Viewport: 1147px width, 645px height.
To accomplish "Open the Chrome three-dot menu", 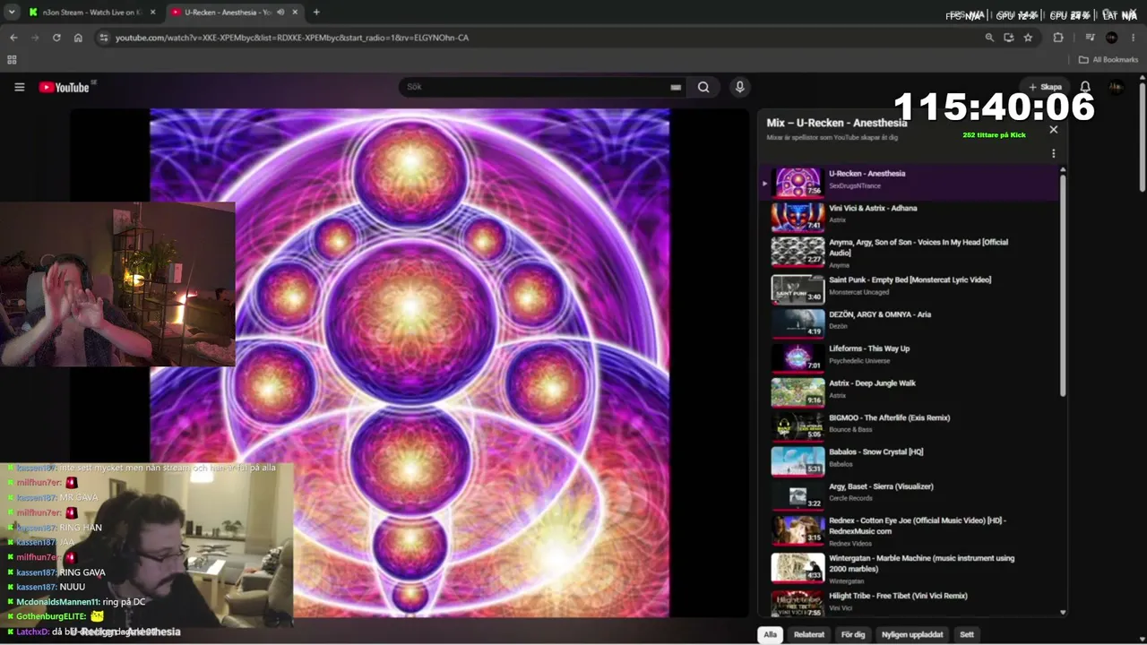I will 1135,38.
